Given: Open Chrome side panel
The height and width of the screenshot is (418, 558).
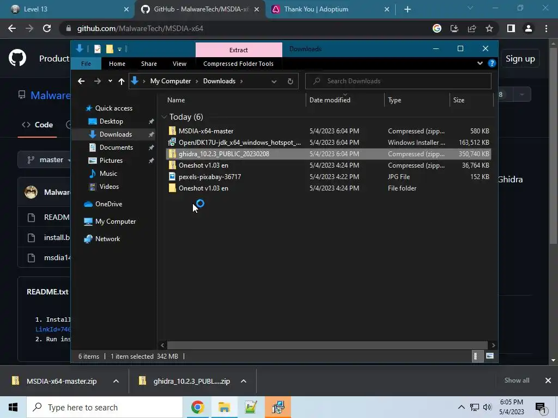Looking at the screenshot, I should tap(511, 28).
